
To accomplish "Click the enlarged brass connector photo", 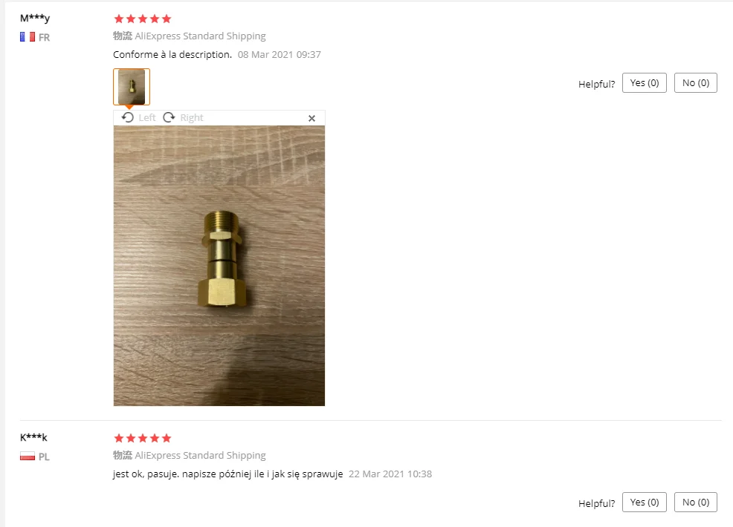I will point(219,266).
